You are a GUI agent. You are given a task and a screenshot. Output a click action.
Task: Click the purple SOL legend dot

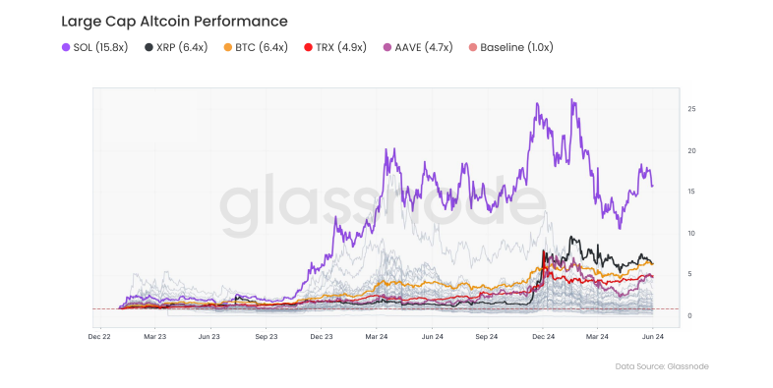point(66,47)
